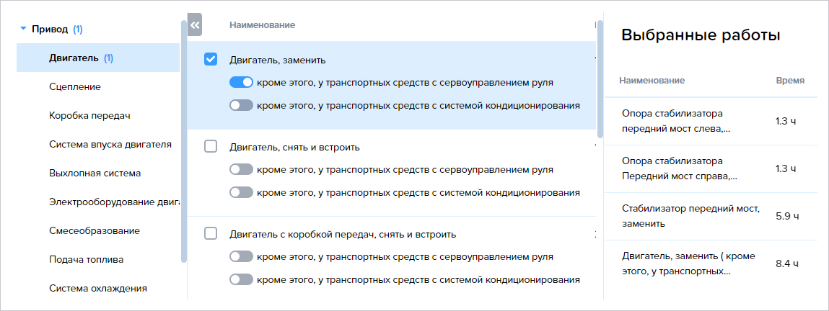Collapse the Привод tree group arrow
The width and height of the screenshot is (829, 311).
(x=23, y=30)
